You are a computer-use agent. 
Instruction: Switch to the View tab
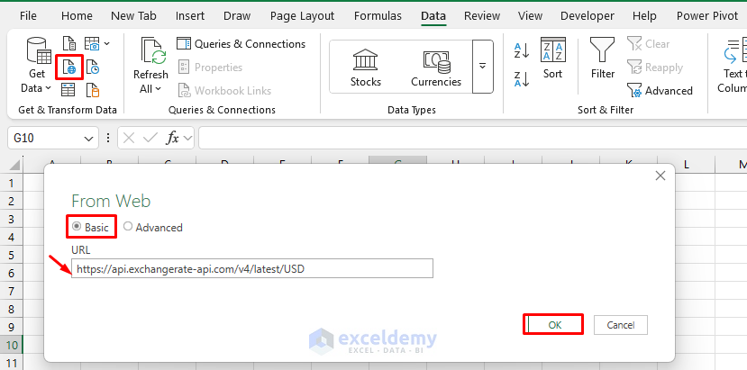pyautogui.click(x=530, y=15)
